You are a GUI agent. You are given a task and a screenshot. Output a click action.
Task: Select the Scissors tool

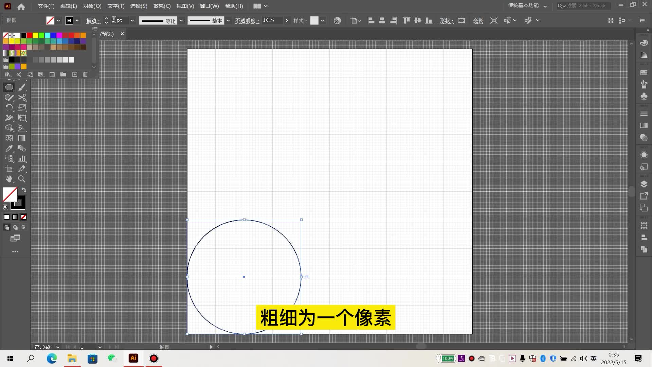click(22, 98)
